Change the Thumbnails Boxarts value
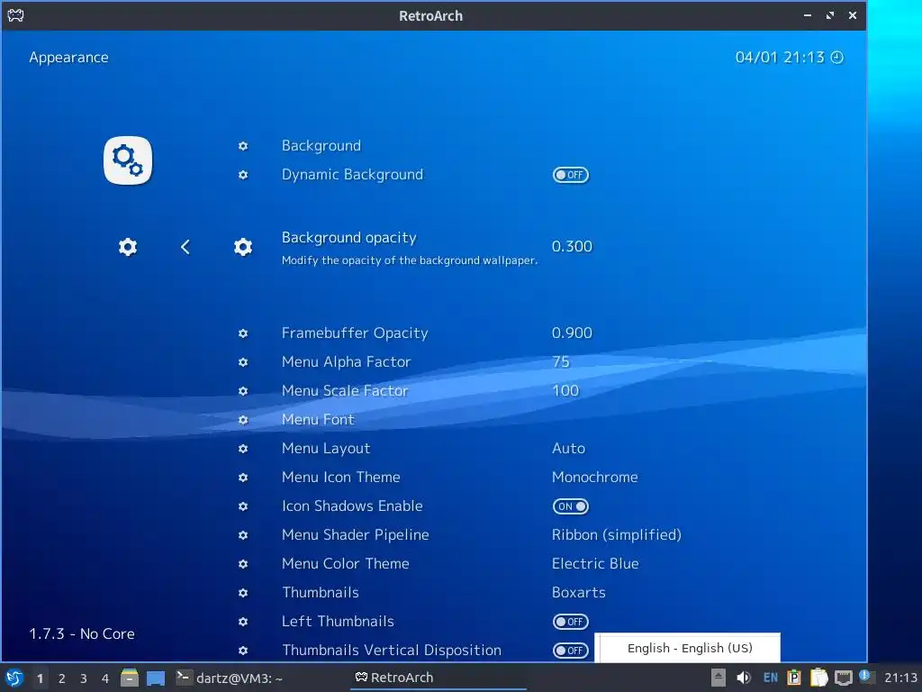Image resolution: width=922 pixels, height=692 pixels. click(x=579, y=593)
